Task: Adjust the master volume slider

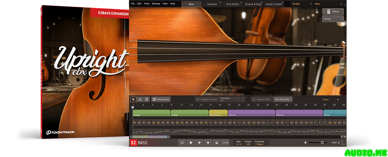Action: point(318,143)
